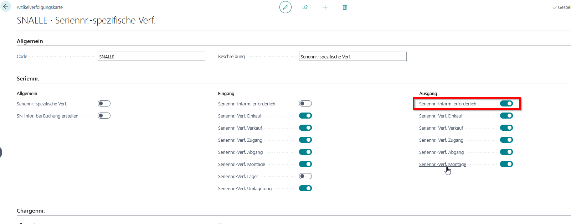Image resolution: width=571 pixels, height=224 pixels.
Task: Click the plus new record icon
Action: tap(325, 7)
